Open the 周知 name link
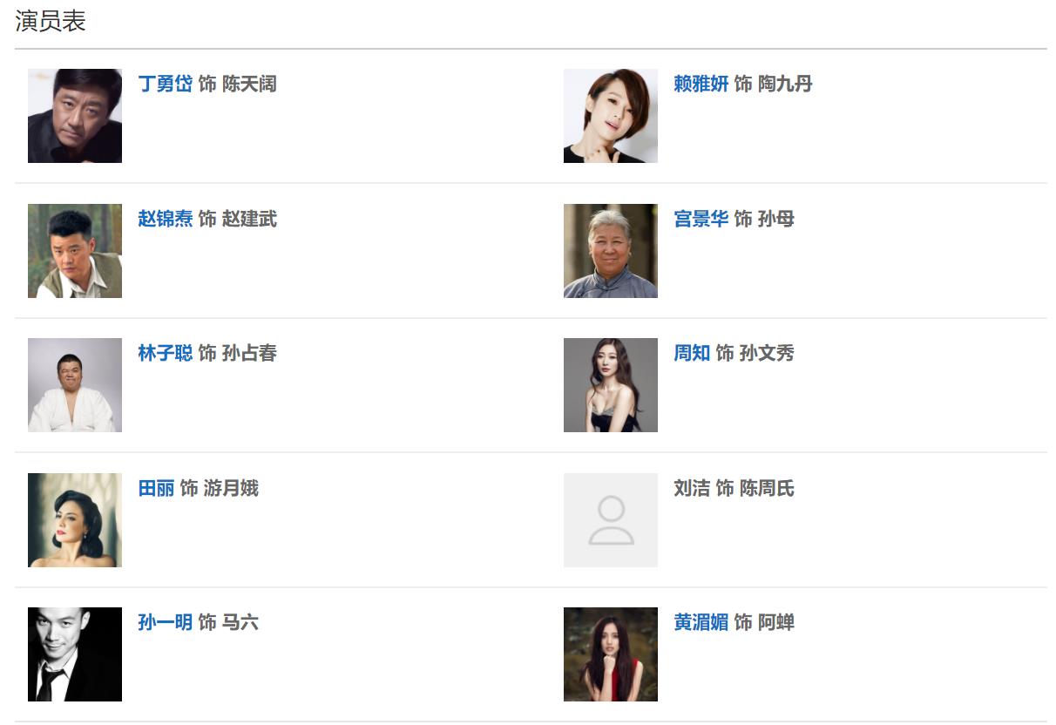This screenshot has width=1056, height=725. click(692, 353)
